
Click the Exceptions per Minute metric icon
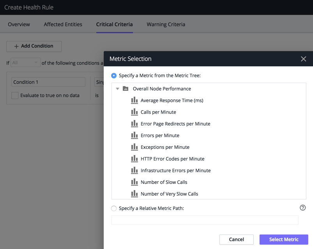pyautogui.click(x=134, y=147)
